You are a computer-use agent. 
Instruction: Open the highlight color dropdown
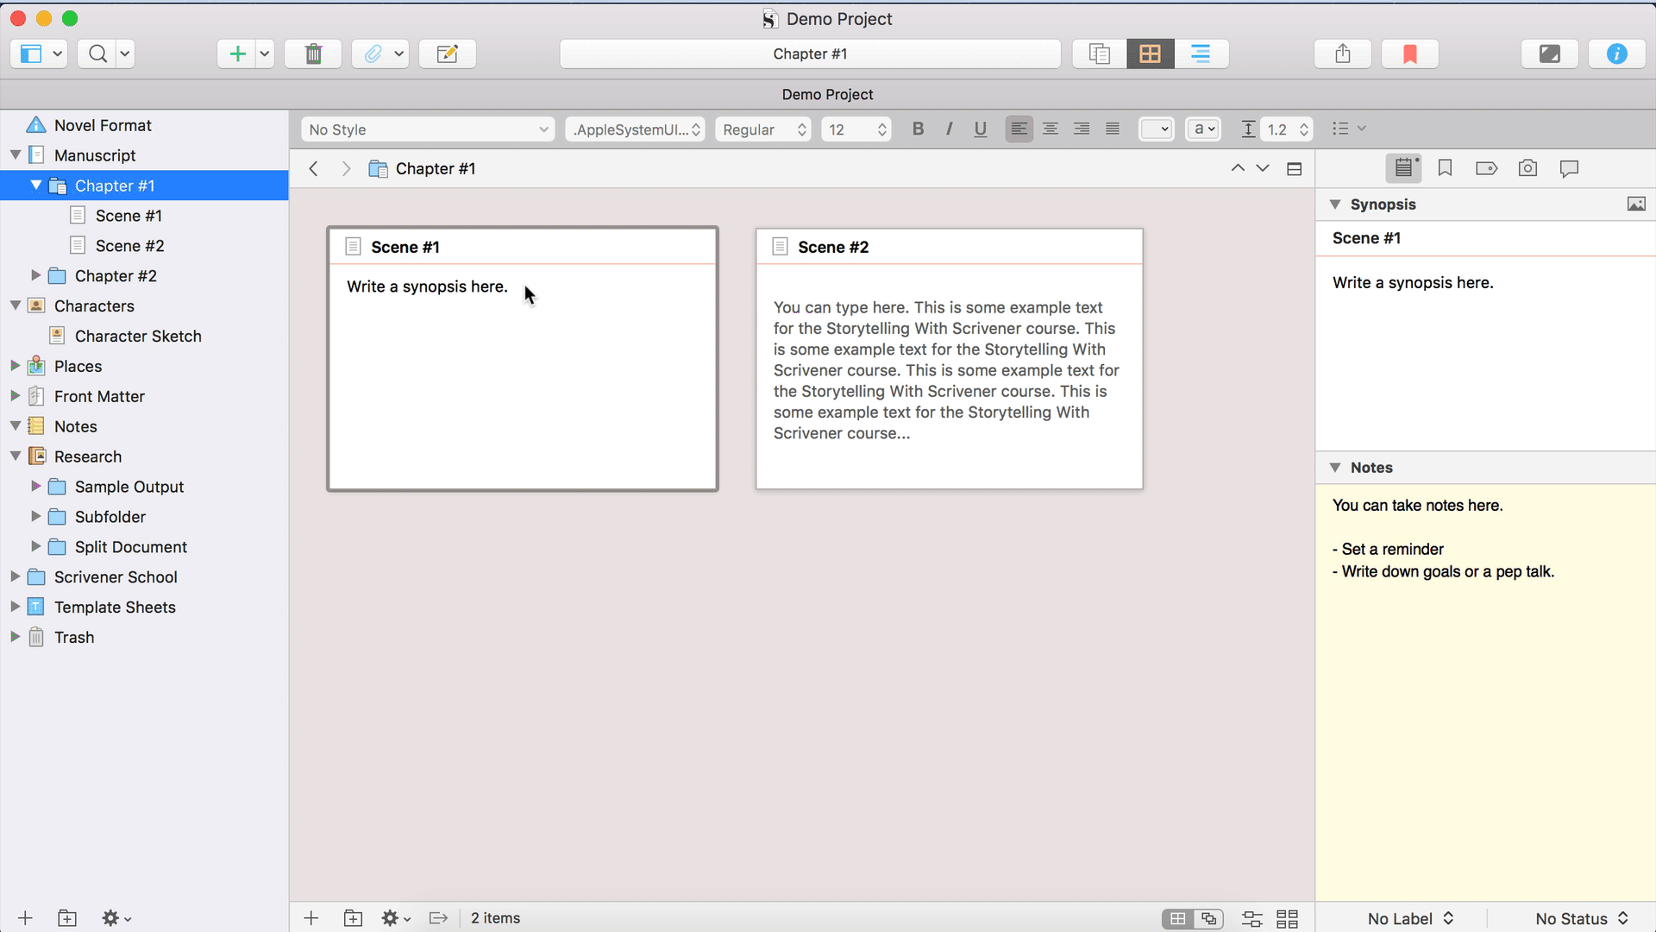pyautogui.click(x=1203, y=129)
